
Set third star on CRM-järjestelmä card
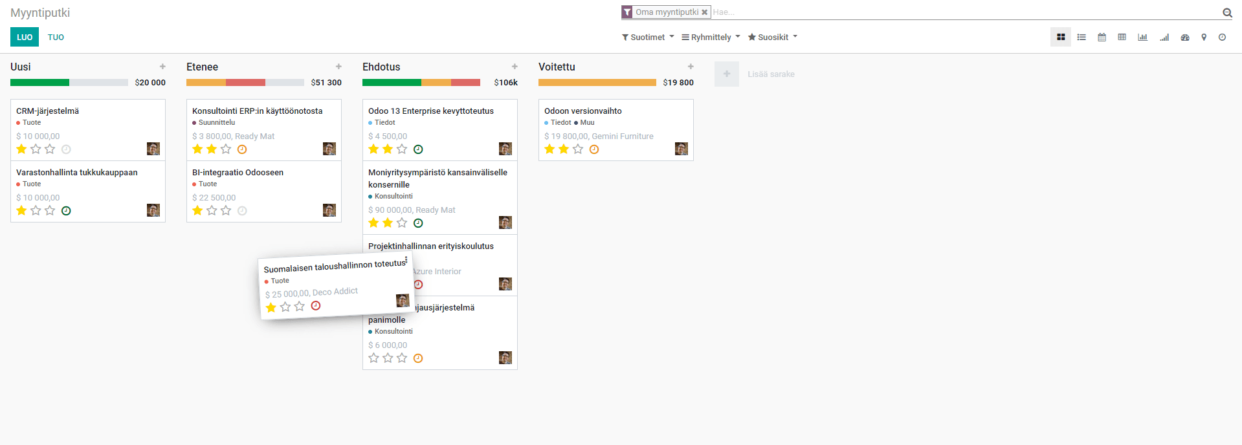coord(50,149)
